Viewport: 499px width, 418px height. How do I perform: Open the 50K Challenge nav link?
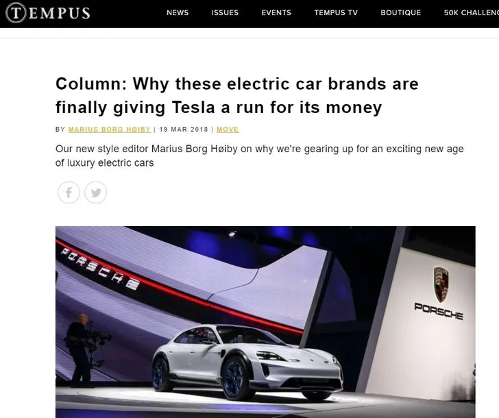click(x=472, y=13)
